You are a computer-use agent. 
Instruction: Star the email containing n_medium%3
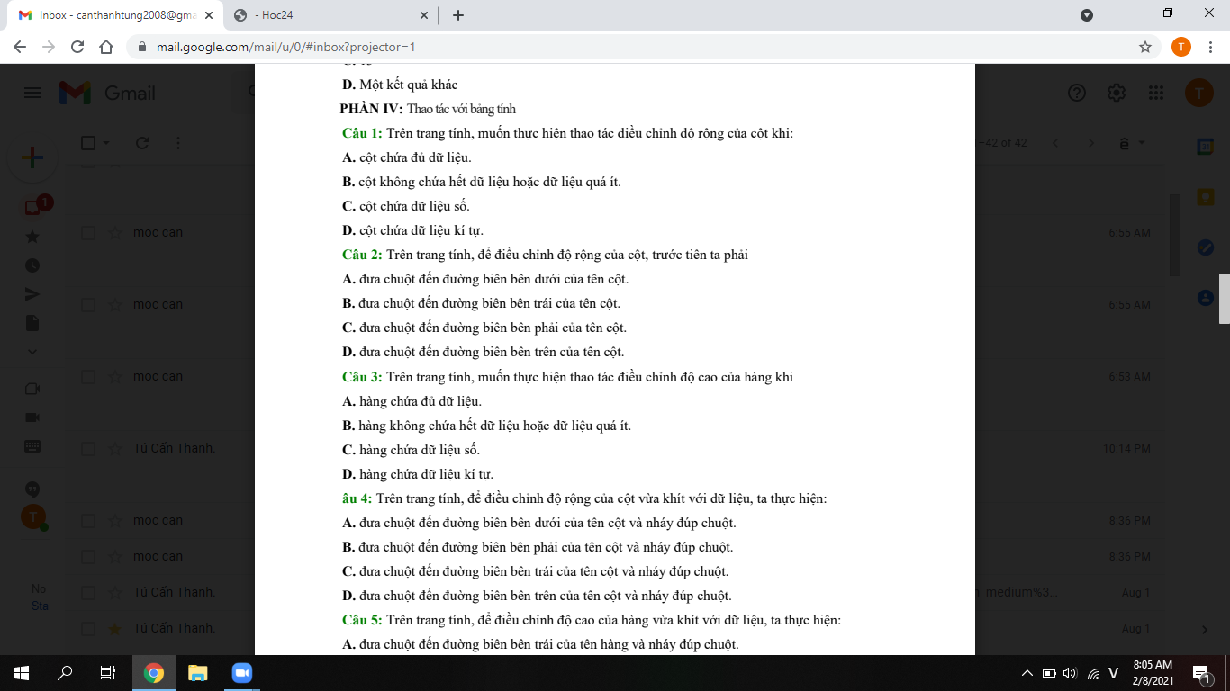coord(115,592)
